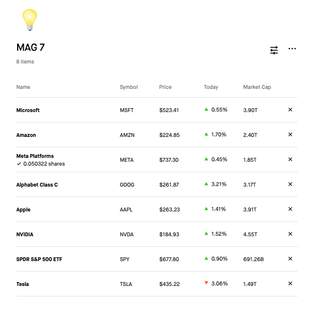Click the 3.90T market cap value

click(250, 110)
